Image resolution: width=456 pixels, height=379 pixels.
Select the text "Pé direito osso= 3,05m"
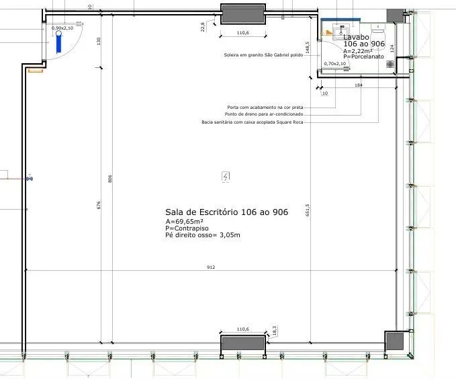coord(203,235)
